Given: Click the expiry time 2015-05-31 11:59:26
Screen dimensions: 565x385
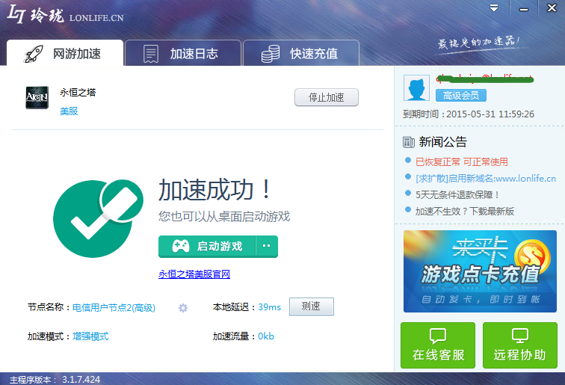Looking at the screenshot, I should [x=490, y=114].
